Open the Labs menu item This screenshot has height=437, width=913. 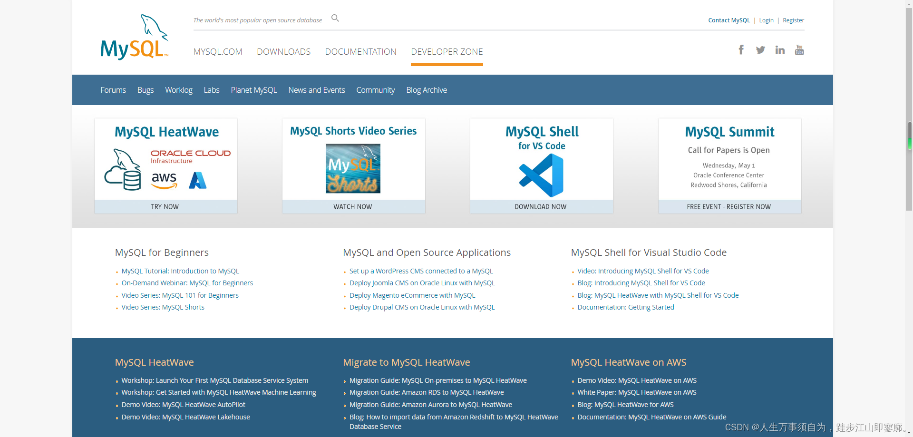pos(212,90)
